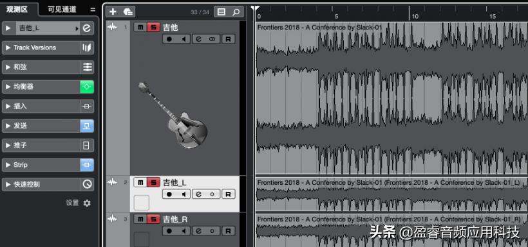Open the inspector tab menu icon
Viewport: 528px width, 247px height.
(x=93, y=10)
